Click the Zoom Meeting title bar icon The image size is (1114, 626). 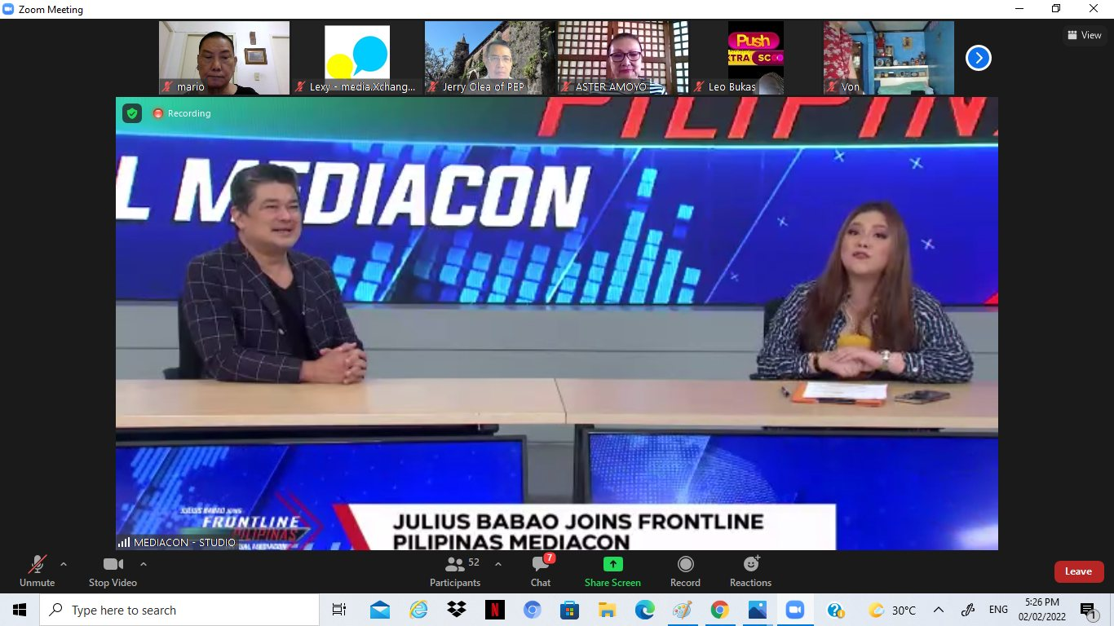[8, 9]
